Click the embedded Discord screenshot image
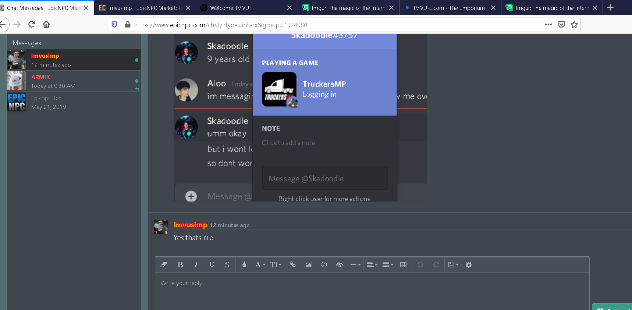 tap(301, 118)
